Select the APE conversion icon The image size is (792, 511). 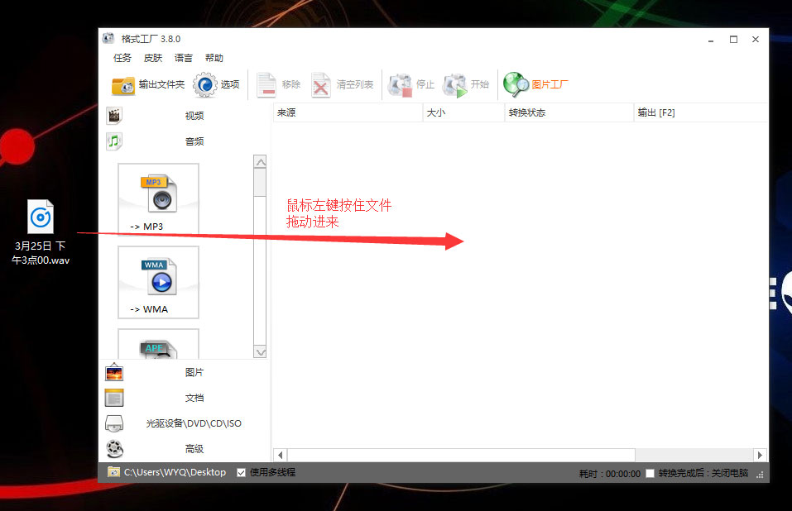pos(158,344)
